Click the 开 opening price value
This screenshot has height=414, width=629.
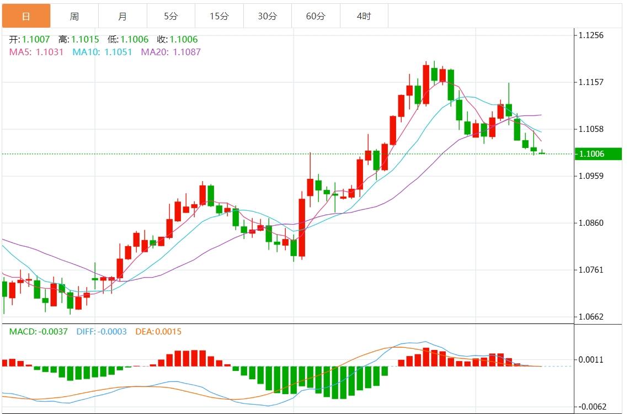pos(36,40)
